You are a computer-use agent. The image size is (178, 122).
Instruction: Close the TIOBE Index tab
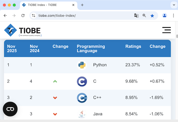[x=73, y=5]
